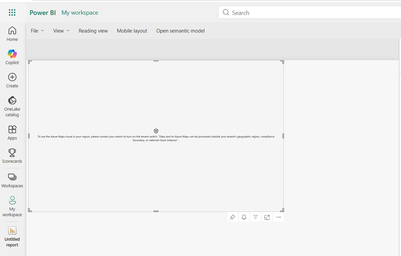Click the bottom-left resize handle of visual
401x256 pixels.
[30, 210]
